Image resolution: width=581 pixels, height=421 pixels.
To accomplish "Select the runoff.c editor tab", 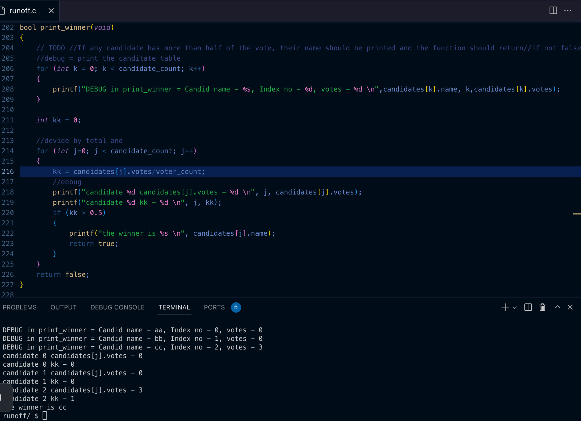I will [x=23, y=11].
